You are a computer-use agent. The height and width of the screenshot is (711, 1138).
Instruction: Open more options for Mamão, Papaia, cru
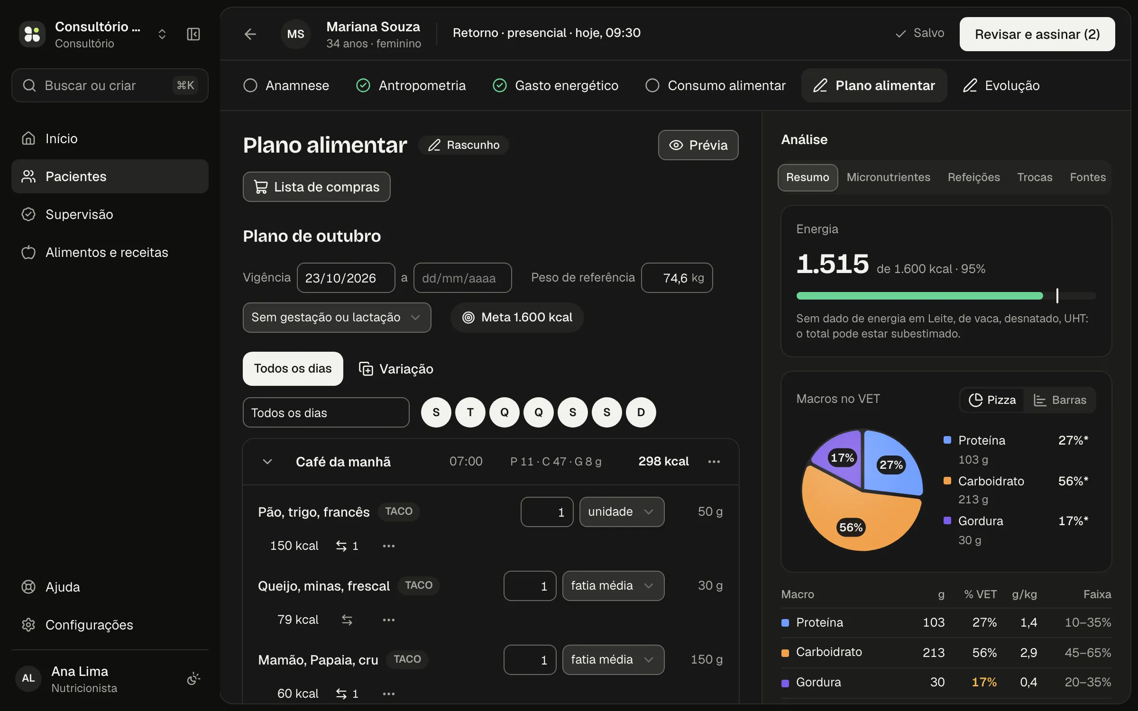click(x=389, y=694)
